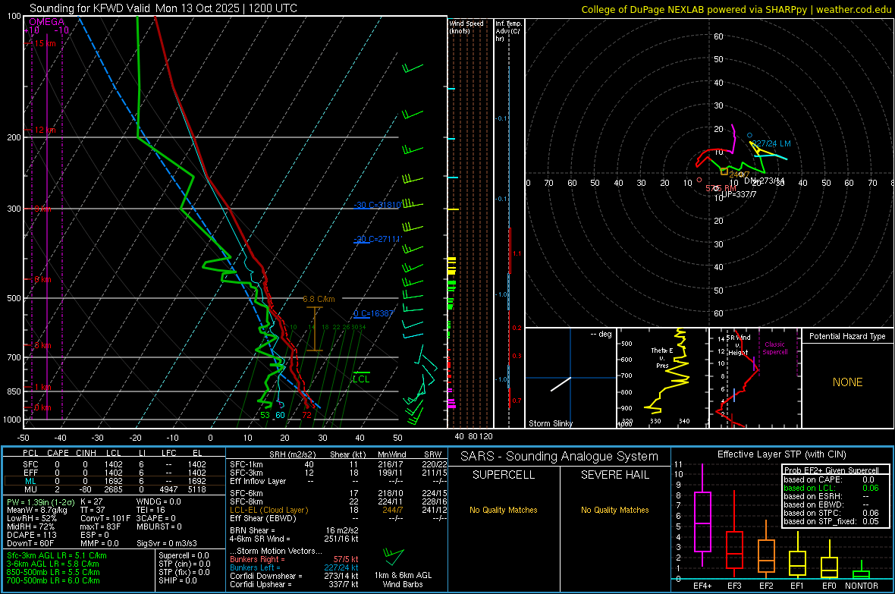Select the EFF parcel row
Viewport: 895px width, 594px height.
tap(115, 473)
